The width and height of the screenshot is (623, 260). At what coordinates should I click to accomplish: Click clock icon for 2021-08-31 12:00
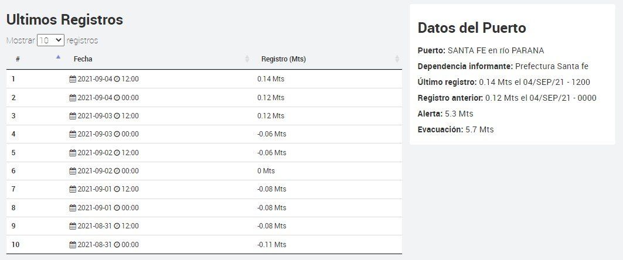[117, 226]
